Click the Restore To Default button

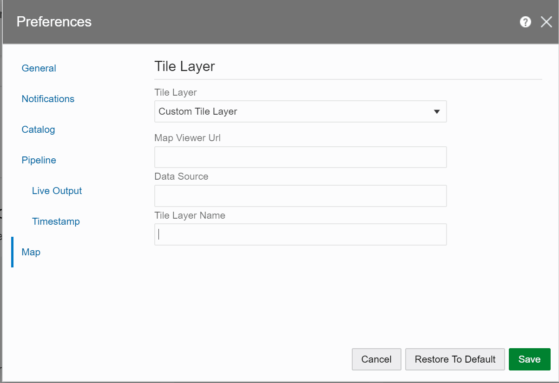tap(455, 359)
